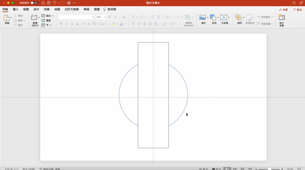Align text right icon
The width and height of the screenshot is (305, 170).
click(144, 24)
